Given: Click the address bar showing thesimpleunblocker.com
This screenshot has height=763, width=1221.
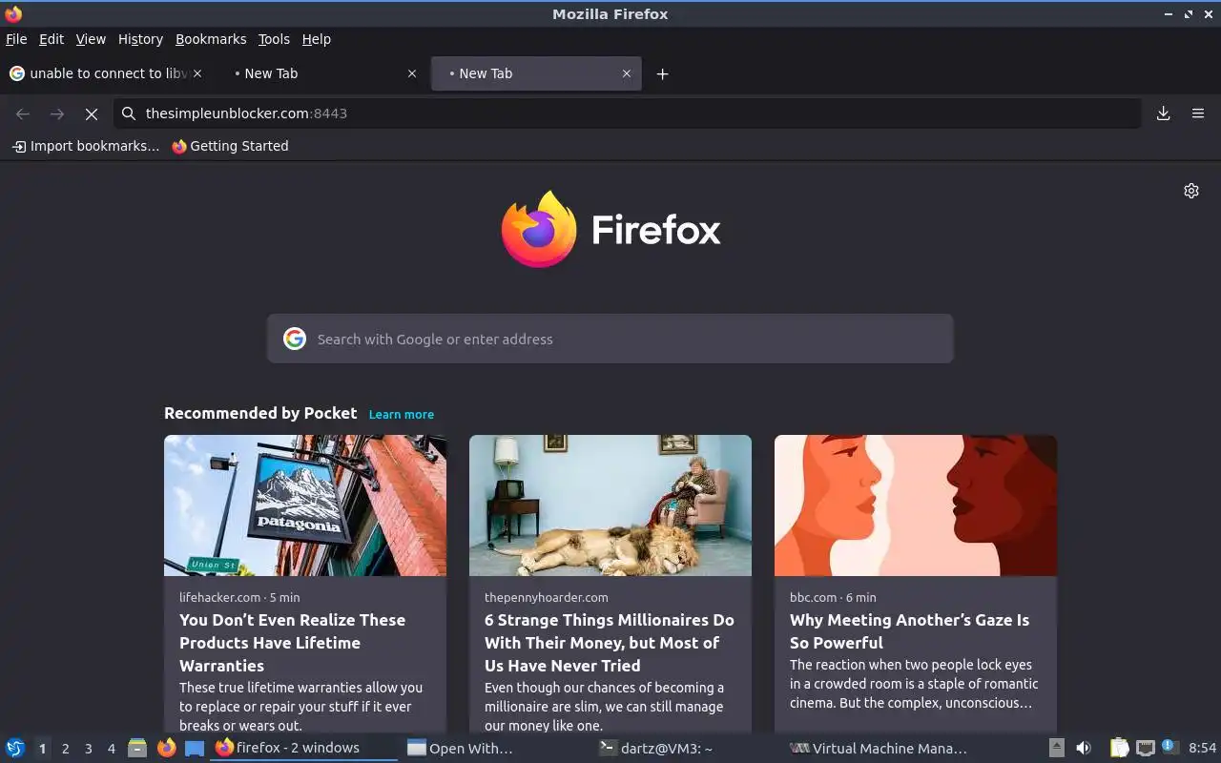Looking at the screenshot, I should [x=628, y=113].
